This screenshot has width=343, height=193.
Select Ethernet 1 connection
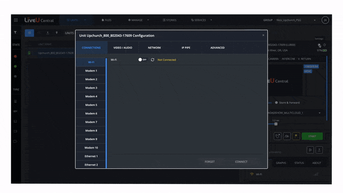91,156
